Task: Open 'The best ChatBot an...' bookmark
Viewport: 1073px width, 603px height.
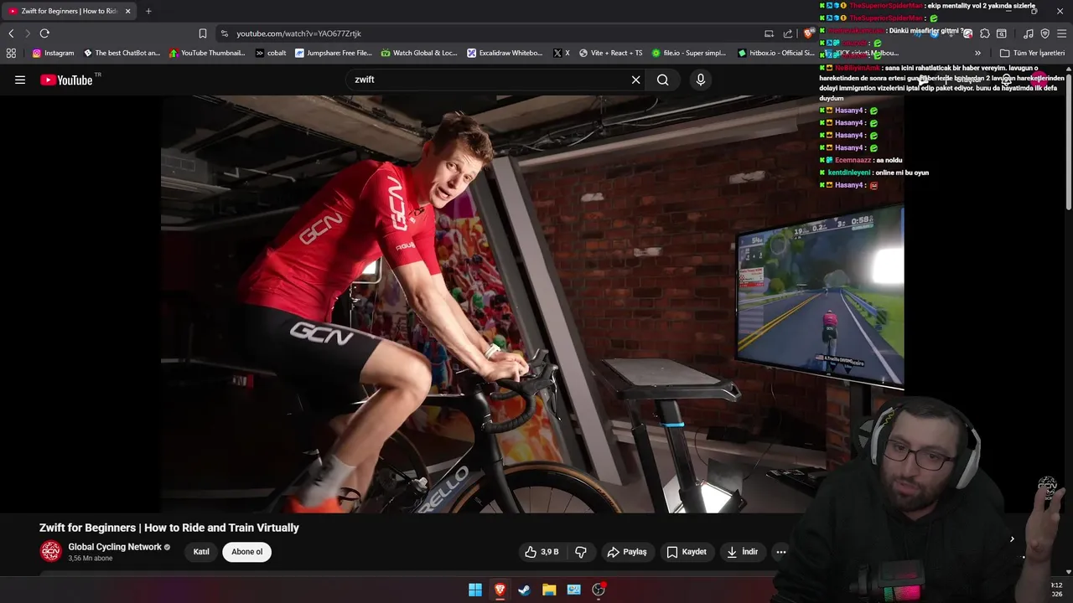Action: [122, 53]
